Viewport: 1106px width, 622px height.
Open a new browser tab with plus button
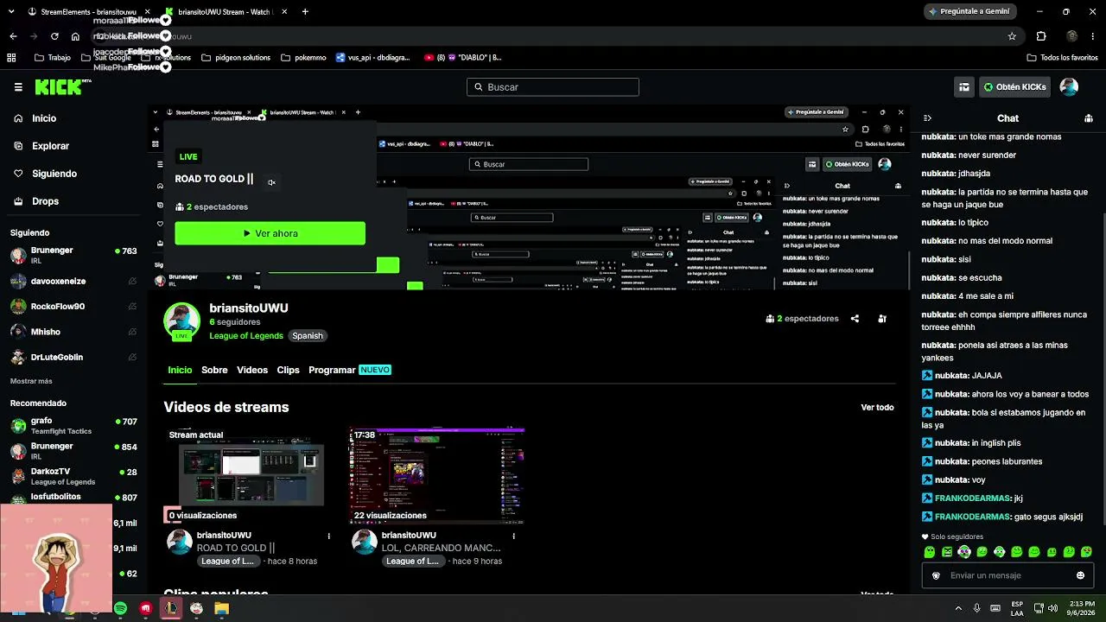305,12
